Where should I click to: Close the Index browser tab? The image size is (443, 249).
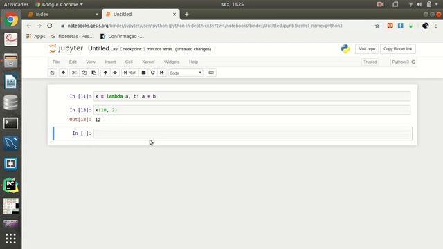(x=97, y=14)
